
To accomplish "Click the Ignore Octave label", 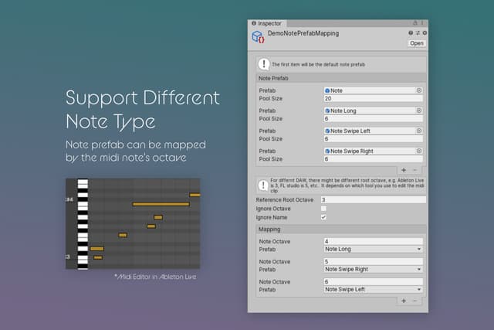I will tap(273, 209).
